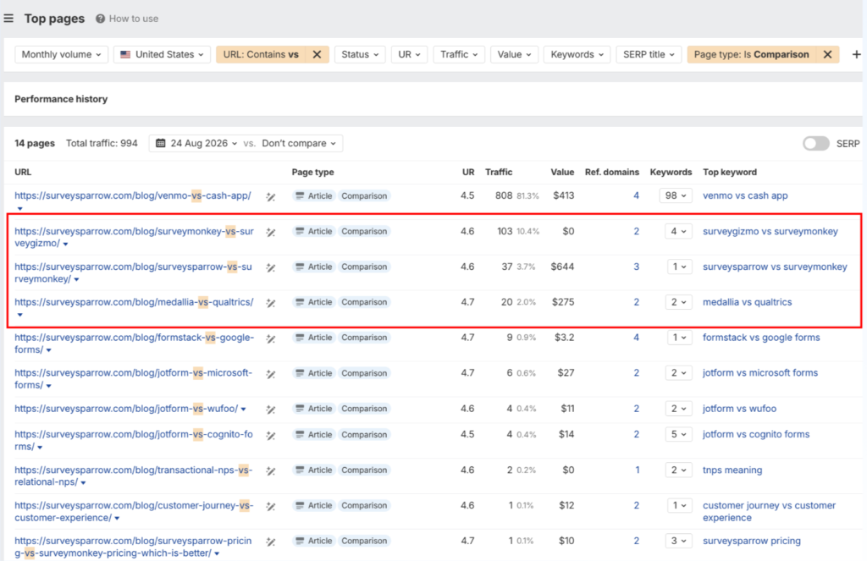Expand the 98 keywords dropdown for venmo row

coord(676,195)
